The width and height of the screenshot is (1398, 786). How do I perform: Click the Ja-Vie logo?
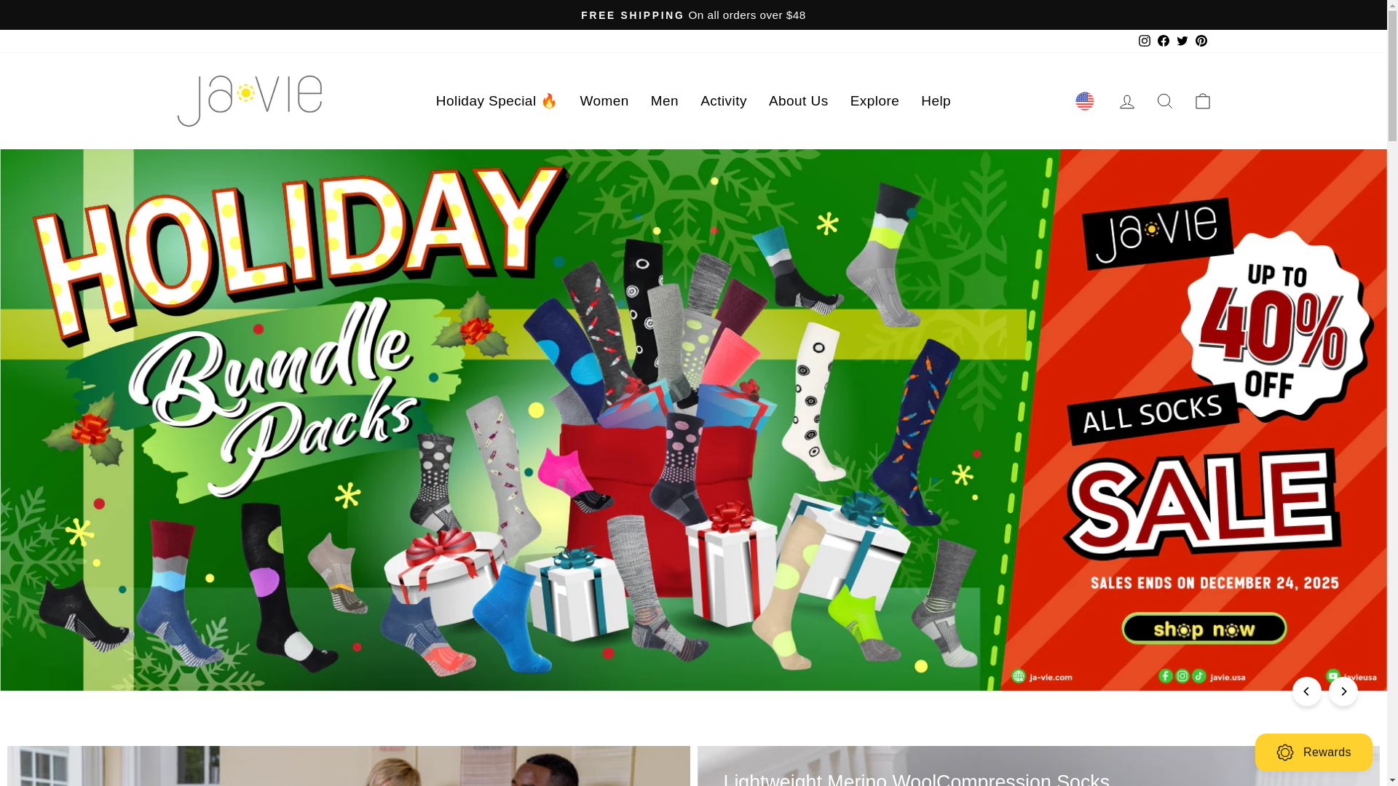tap(249, 100)
